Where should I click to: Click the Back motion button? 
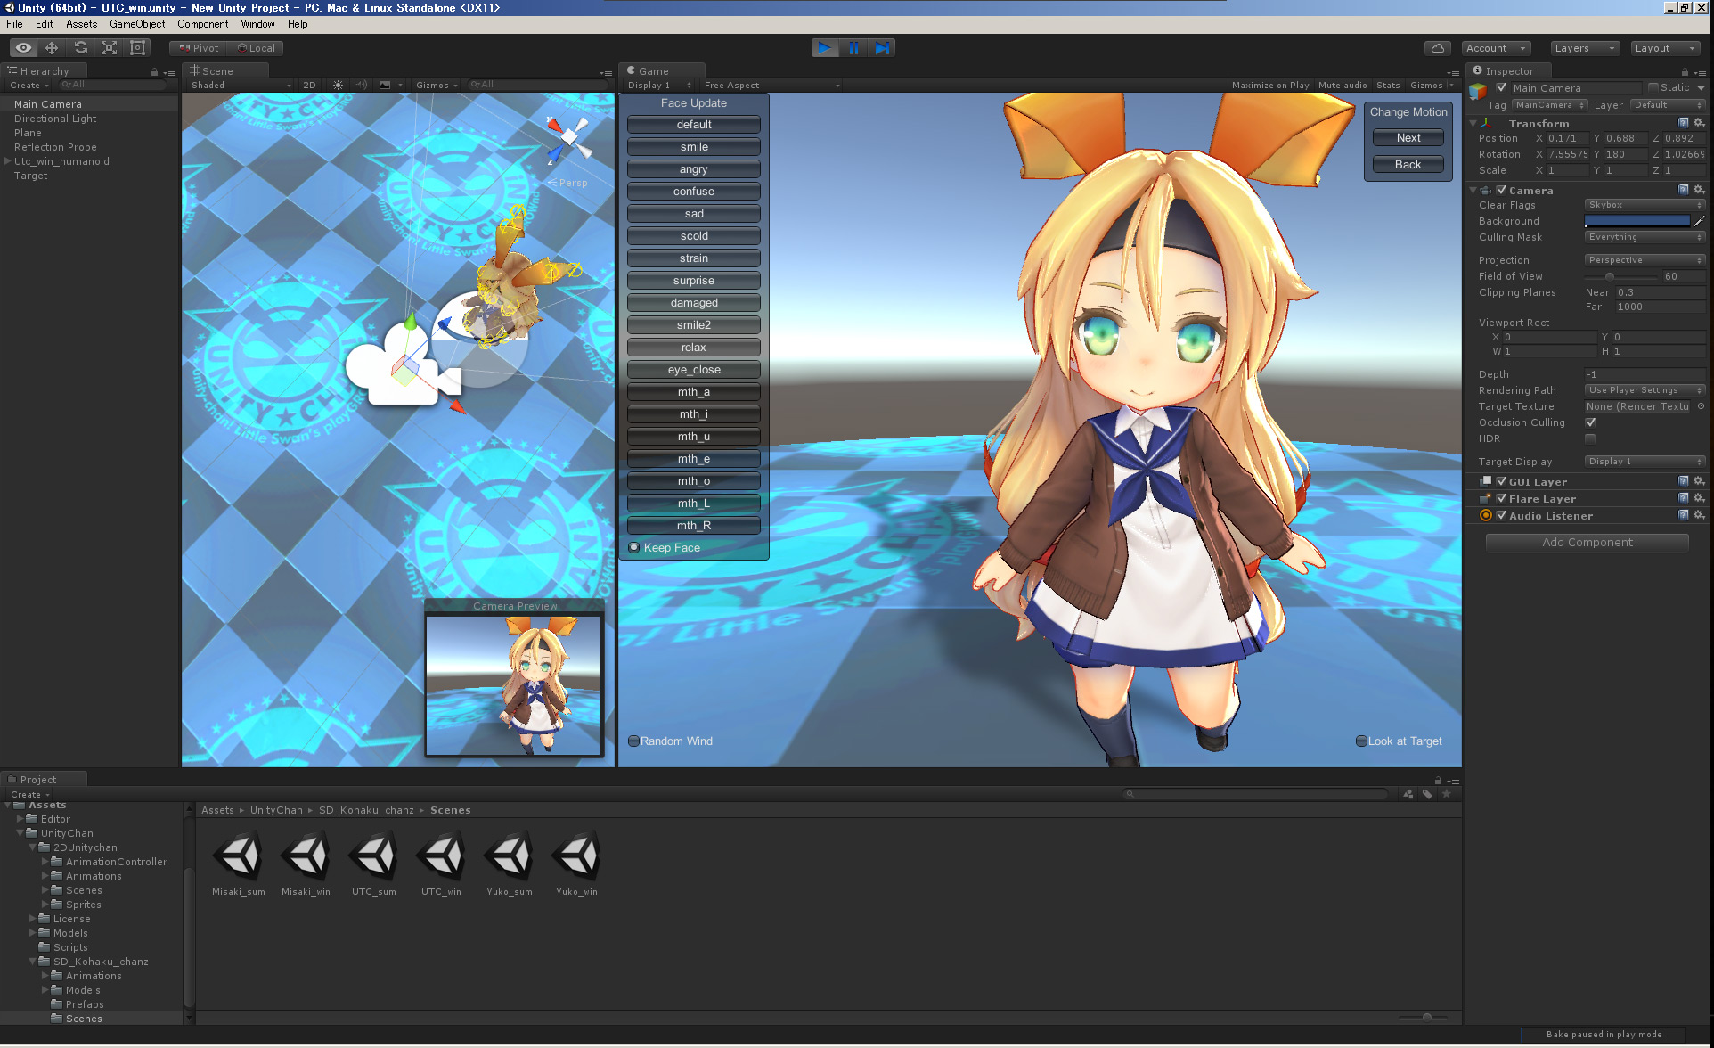(1408, 164)
